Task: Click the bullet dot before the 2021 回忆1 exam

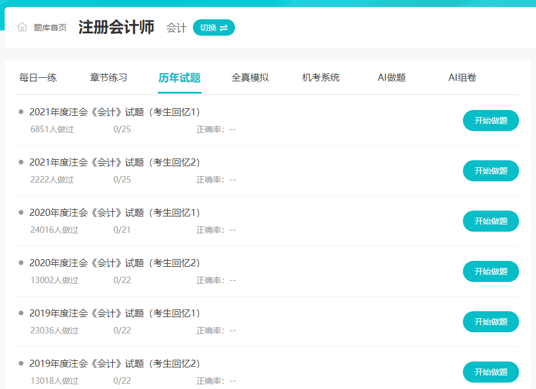Action: coord(22,111)
